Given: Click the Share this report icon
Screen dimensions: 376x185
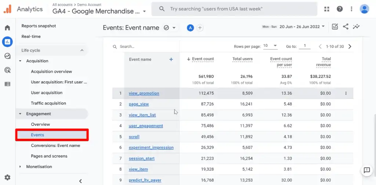Looking at the screenshot, I should click(346, 26).
